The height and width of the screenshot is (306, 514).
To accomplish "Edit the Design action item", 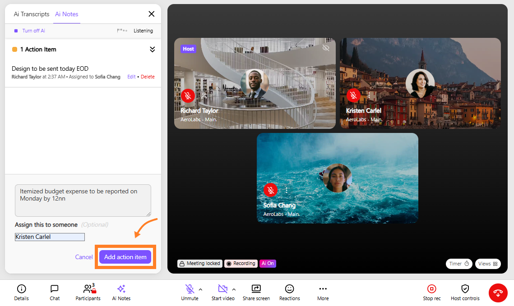I will point(131,77).
